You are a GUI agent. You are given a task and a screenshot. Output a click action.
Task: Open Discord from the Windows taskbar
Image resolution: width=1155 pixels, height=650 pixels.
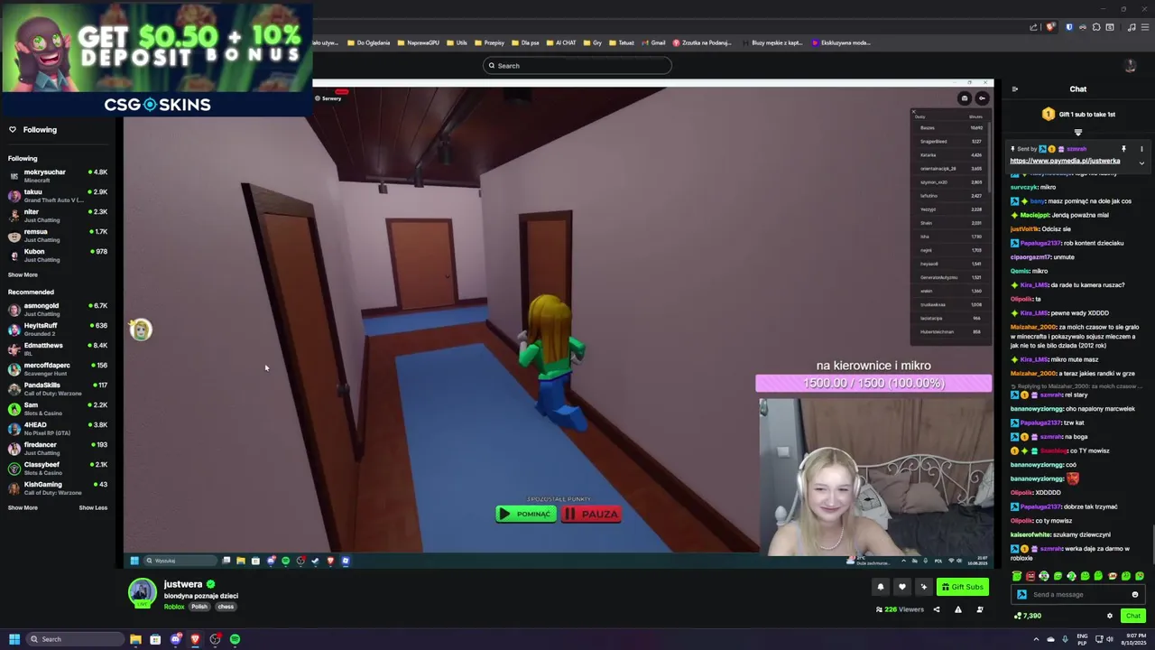[175, 639]
